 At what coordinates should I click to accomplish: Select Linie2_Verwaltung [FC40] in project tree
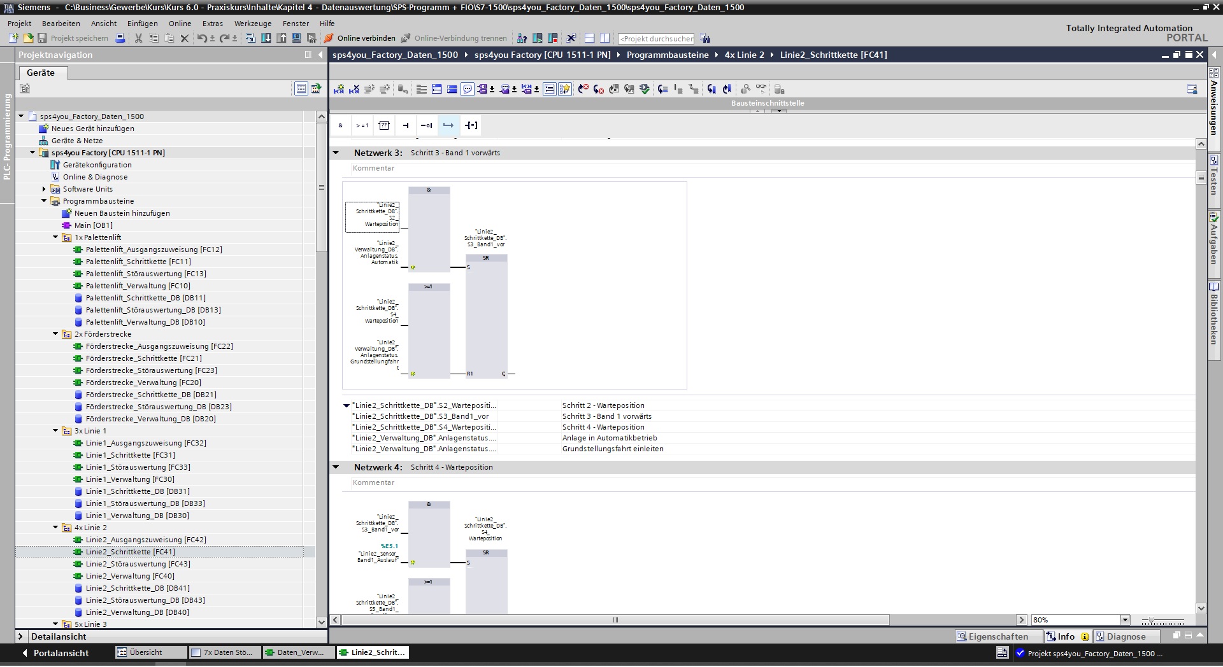click(130, 576)
